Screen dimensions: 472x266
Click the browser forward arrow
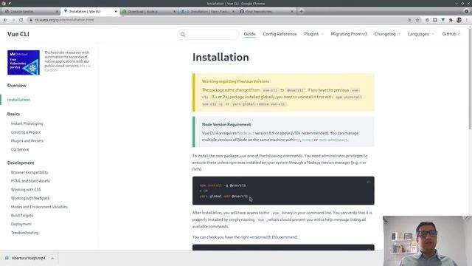tap(13, 20)
